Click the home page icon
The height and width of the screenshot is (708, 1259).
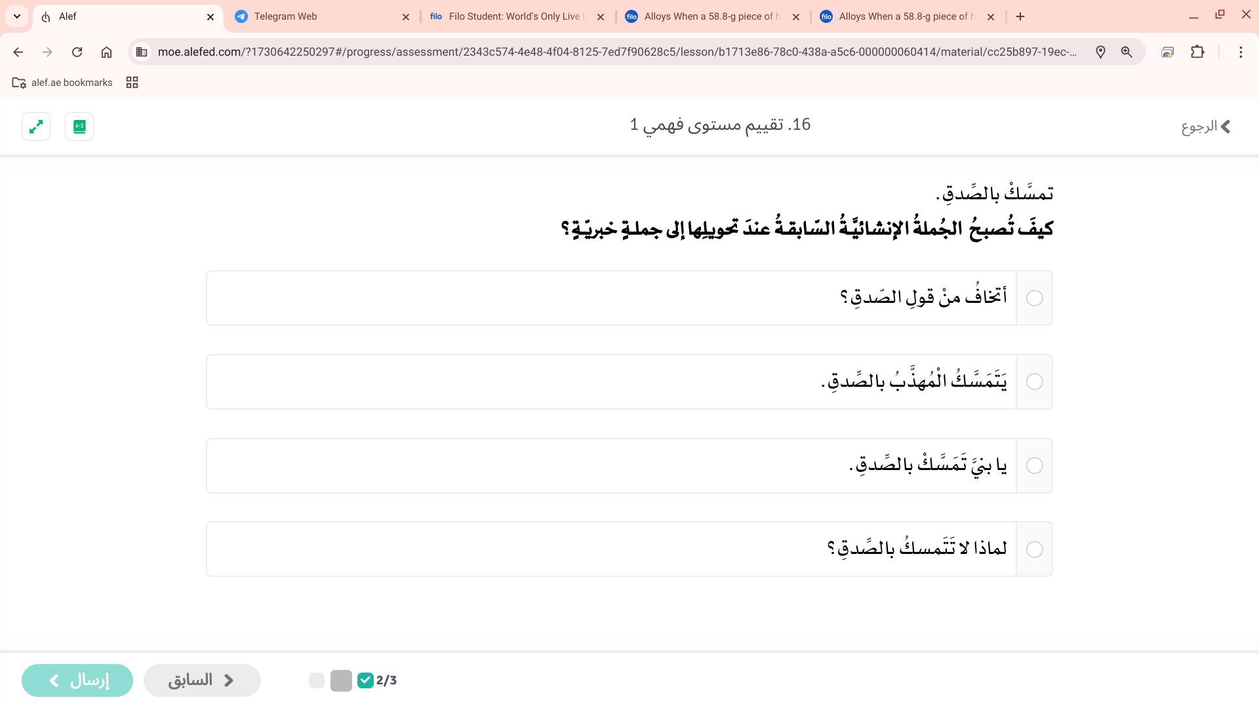[x=106, y=52]
